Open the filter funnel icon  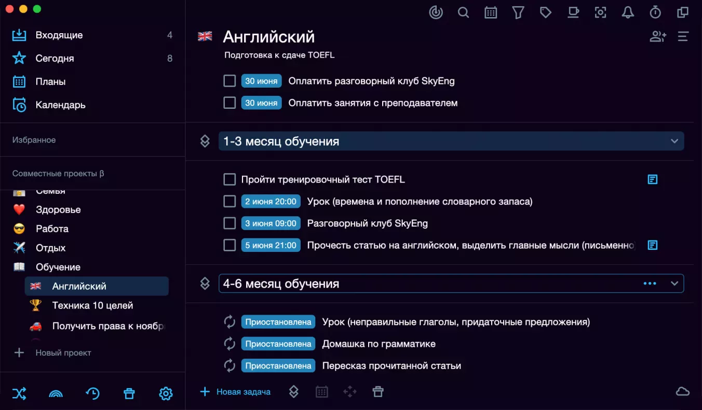pyautogui.click(x=518, y=12)
